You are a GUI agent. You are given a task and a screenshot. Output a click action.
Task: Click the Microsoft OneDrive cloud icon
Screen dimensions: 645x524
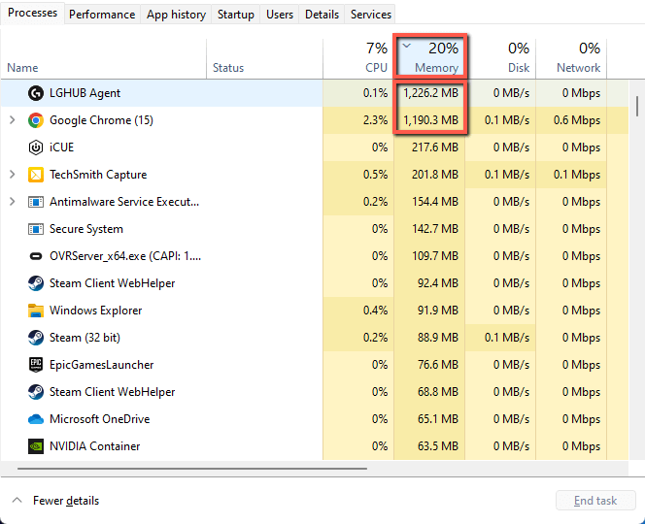[x=36, y=419]
